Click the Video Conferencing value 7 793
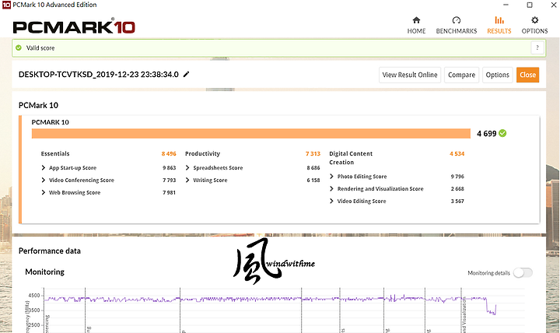This screenshot has width=560, height=333. point(170,180)
